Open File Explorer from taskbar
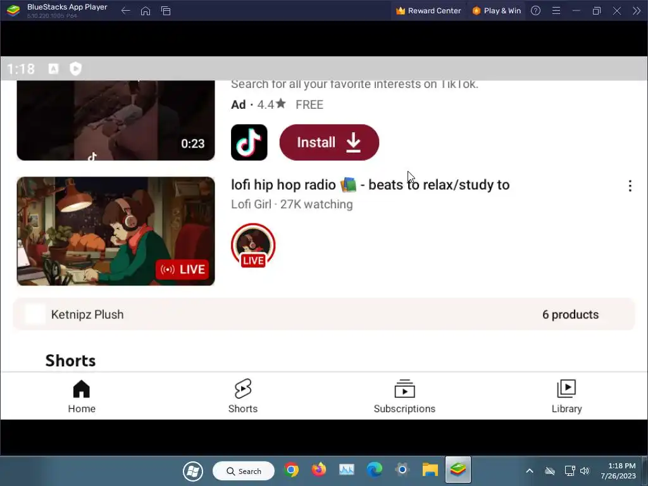Screen dimensions: 648x486 coord(430,470)
